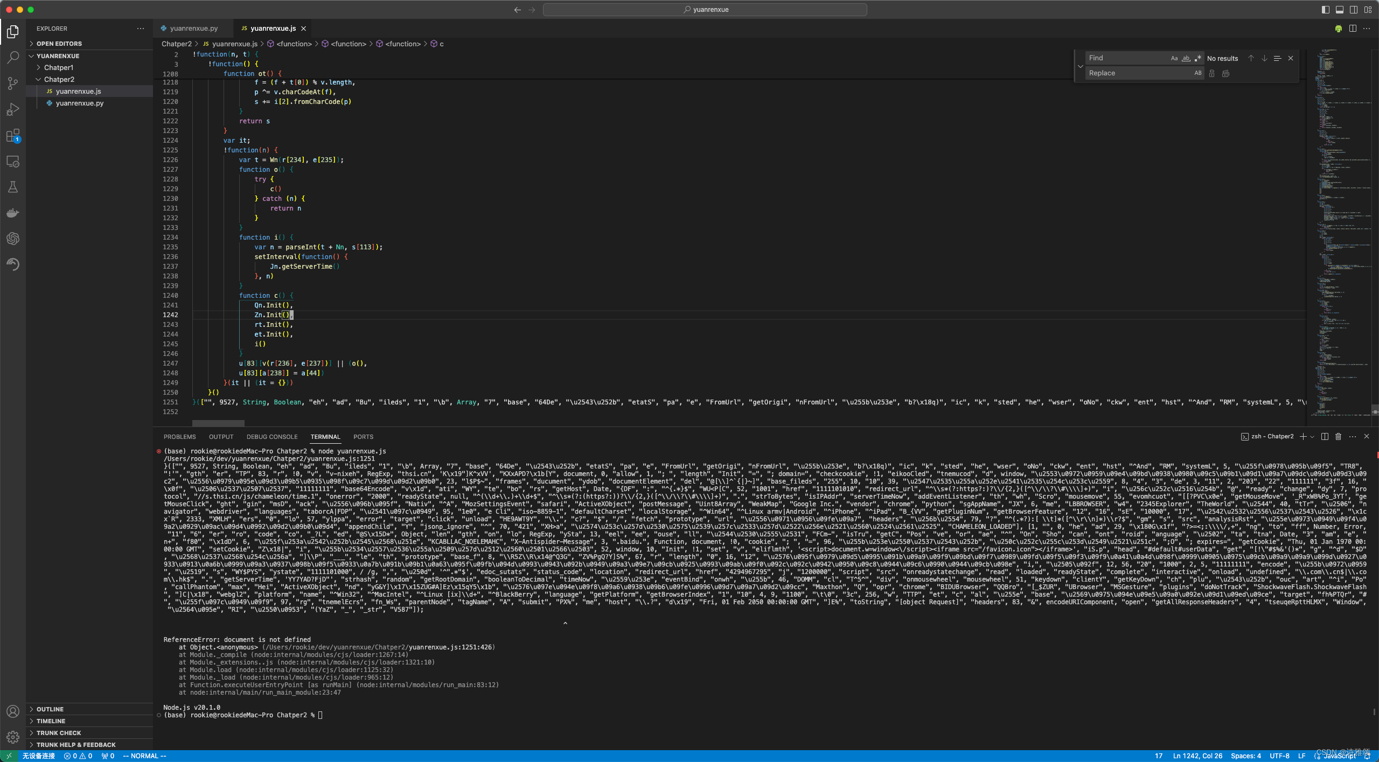Click the breadcrumb symbol c
The width and height of the screenshot is (1379, 762).
[x=437, y=44]
